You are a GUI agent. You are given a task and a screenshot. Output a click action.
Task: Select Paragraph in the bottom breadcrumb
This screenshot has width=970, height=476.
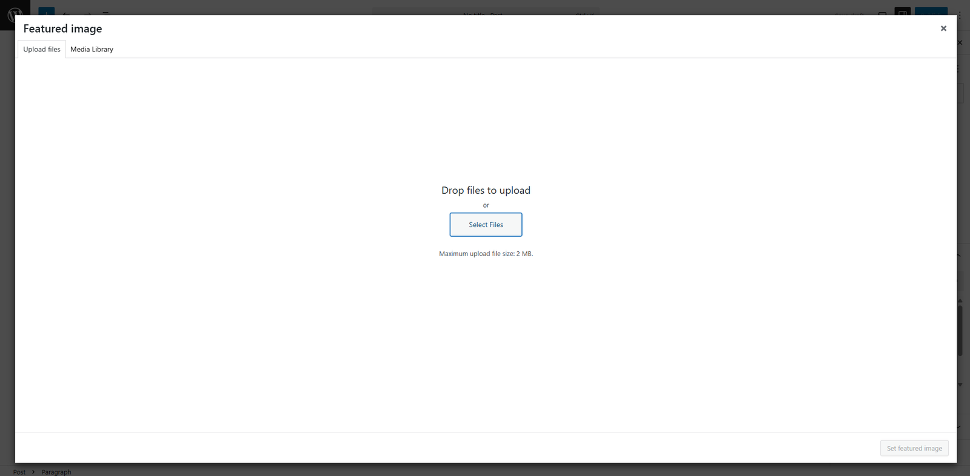(x=56, y=472)
